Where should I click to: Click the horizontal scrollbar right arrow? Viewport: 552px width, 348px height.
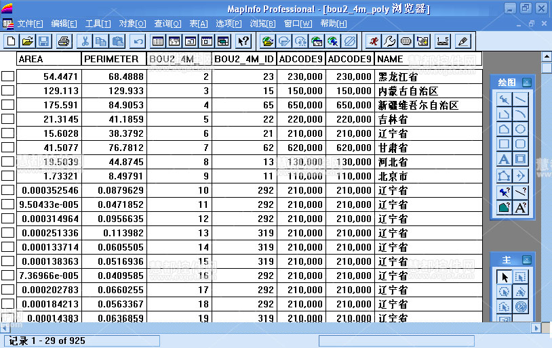pyautogui.click(x=536, y=328)
